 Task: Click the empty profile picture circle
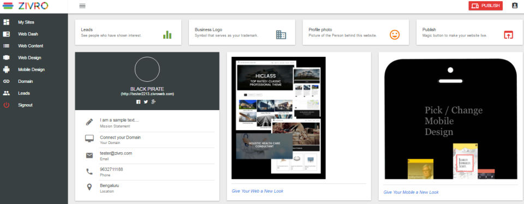[x=147, y=69]
